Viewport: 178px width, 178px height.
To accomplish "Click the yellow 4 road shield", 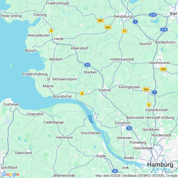I will point(149,105).
